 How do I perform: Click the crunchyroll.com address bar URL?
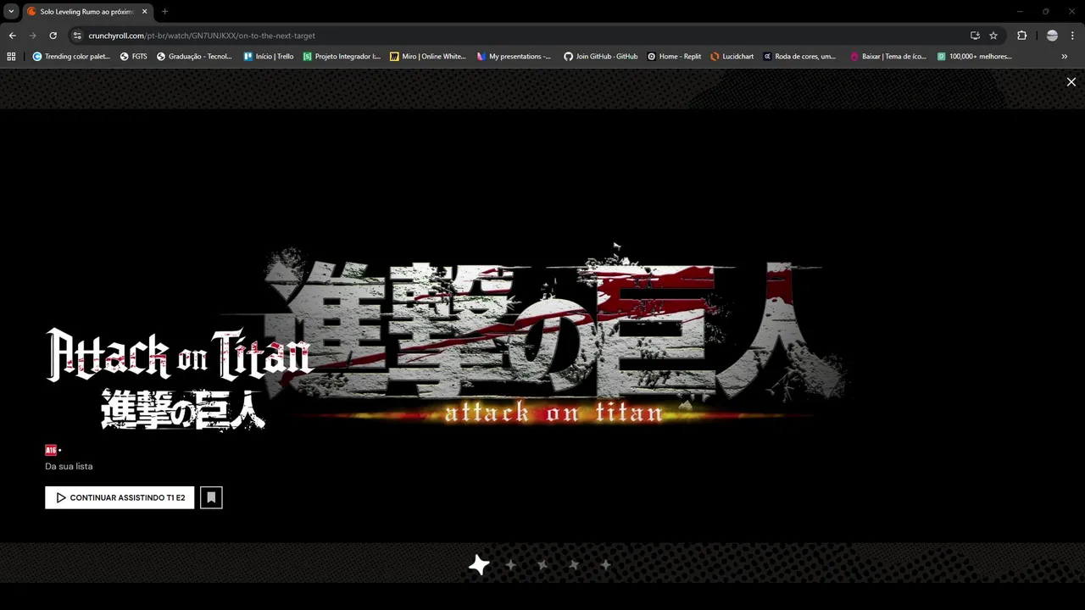coord(202,36)
